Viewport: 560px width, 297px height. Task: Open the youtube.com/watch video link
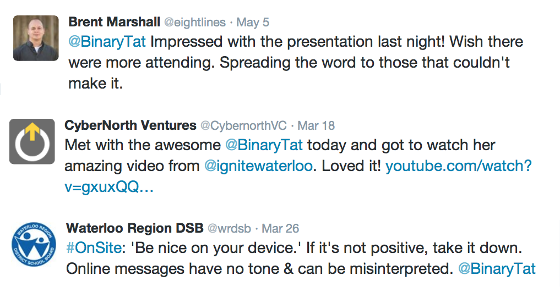pos(458,166)
